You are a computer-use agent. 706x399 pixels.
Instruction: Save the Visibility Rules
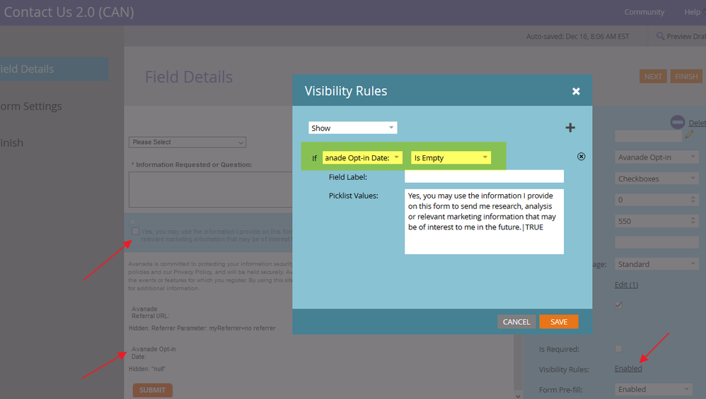(x=559, y=322)
